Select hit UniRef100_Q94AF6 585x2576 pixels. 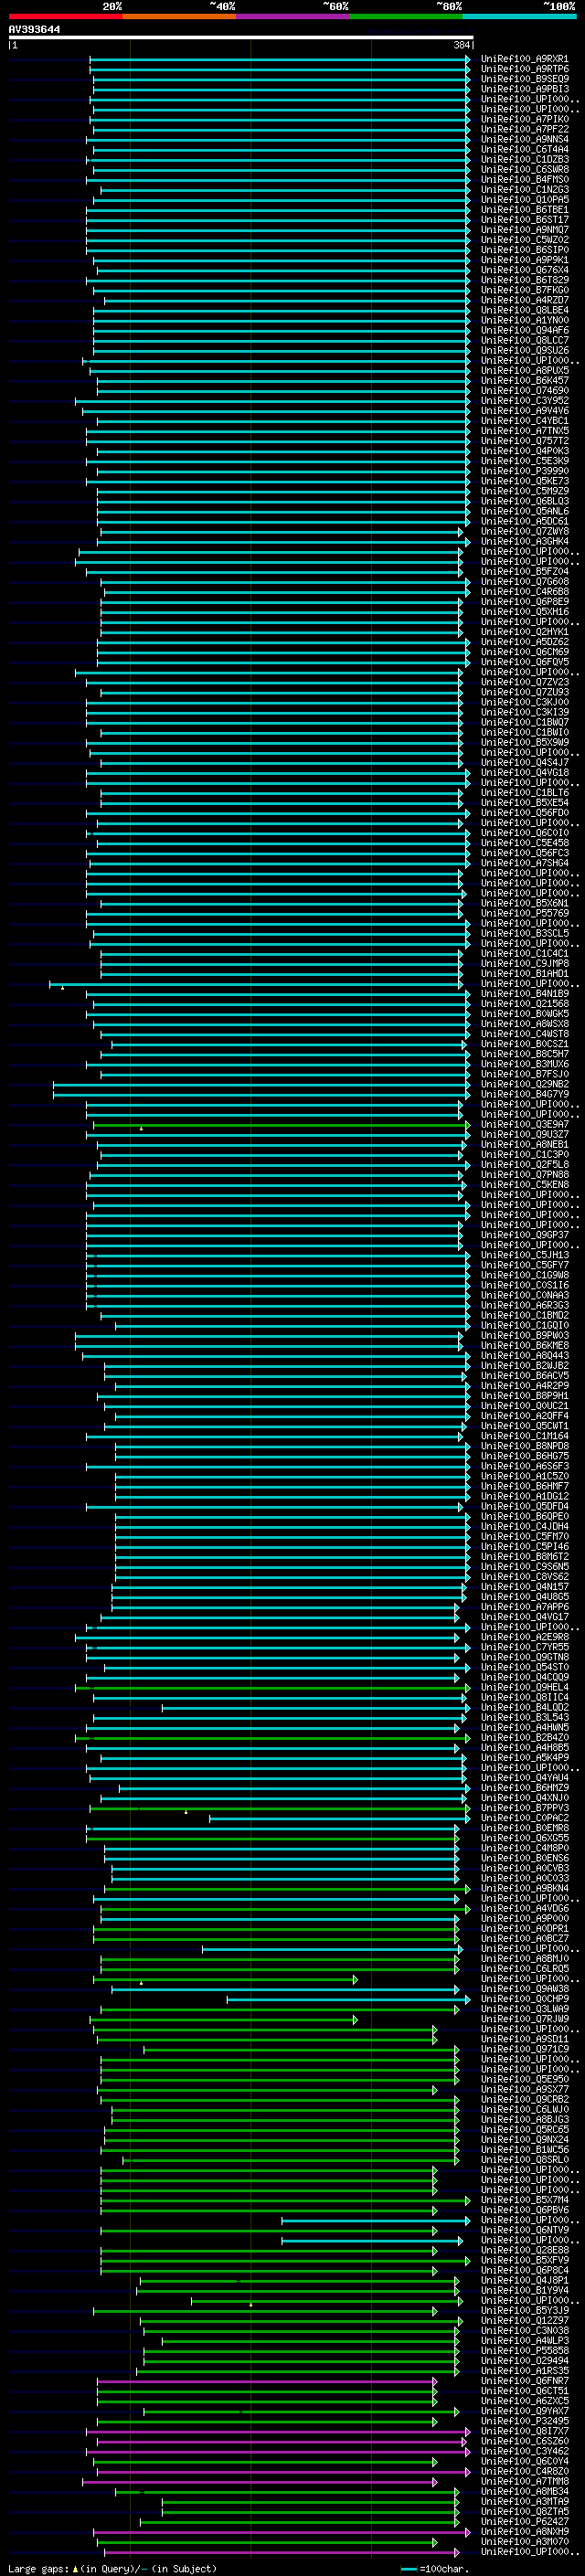(x=525, y=330)
